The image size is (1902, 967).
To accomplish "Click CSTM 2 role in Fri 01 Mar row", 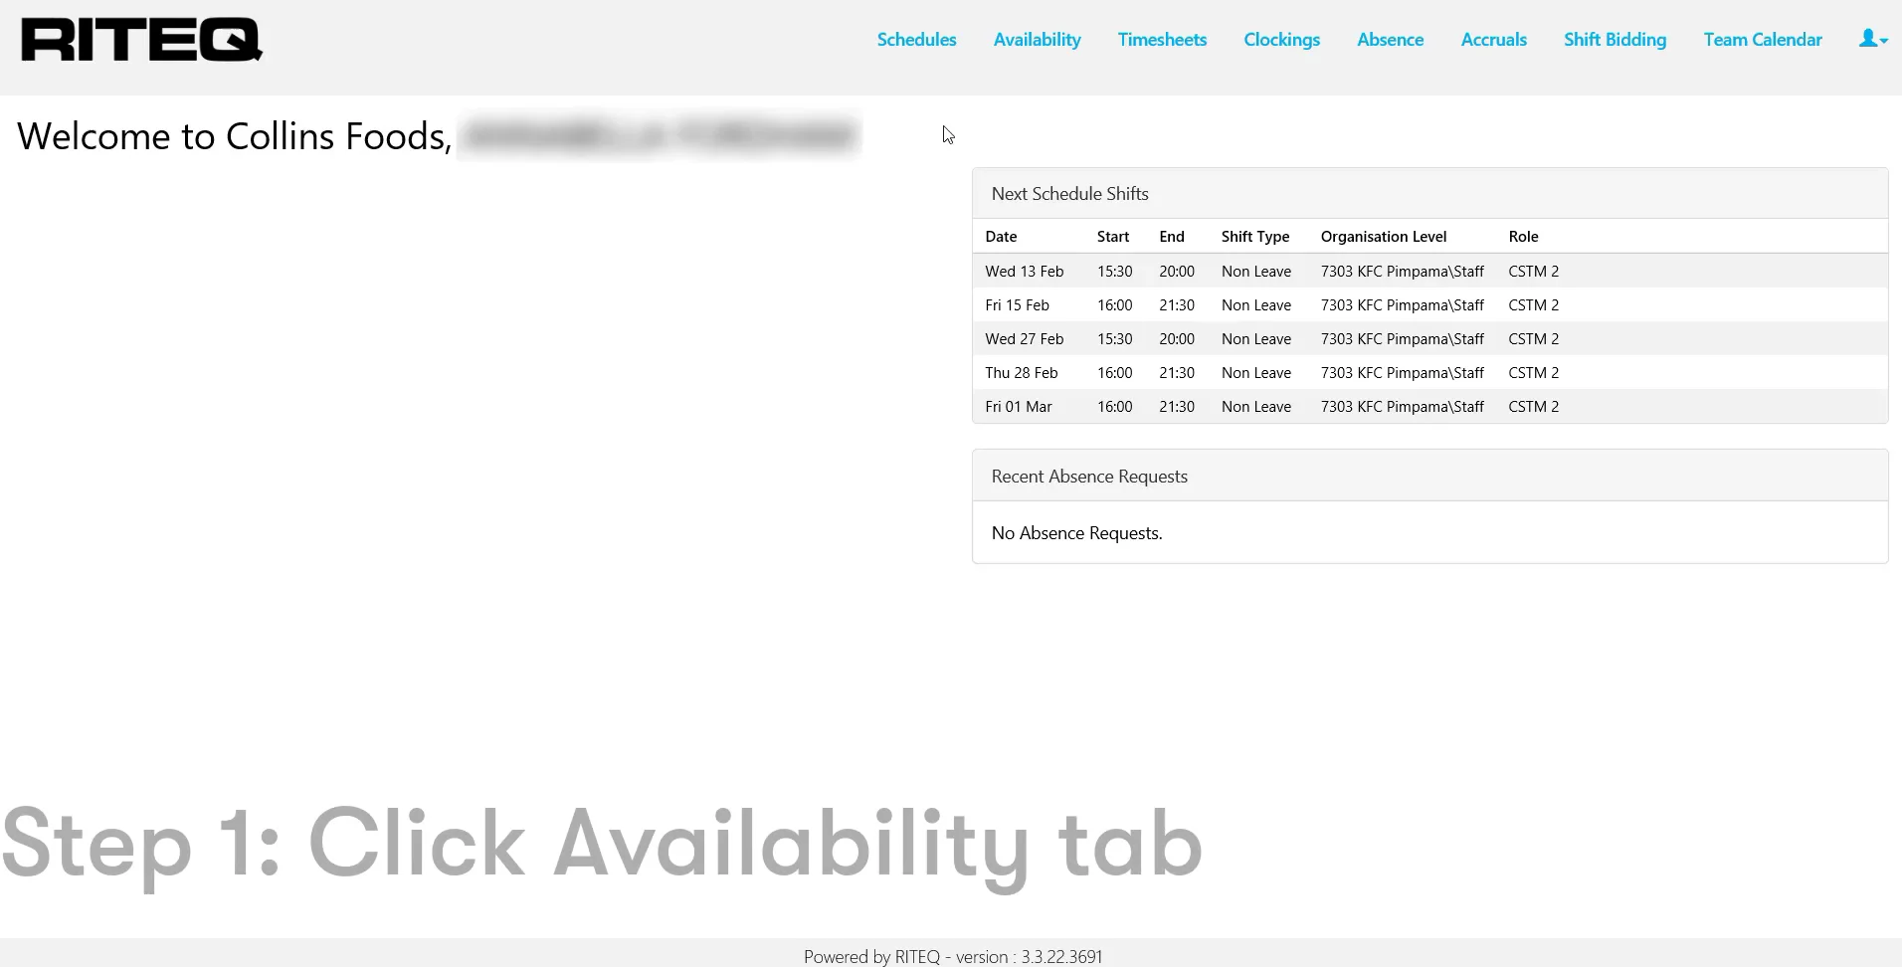I will point(1534,407).
